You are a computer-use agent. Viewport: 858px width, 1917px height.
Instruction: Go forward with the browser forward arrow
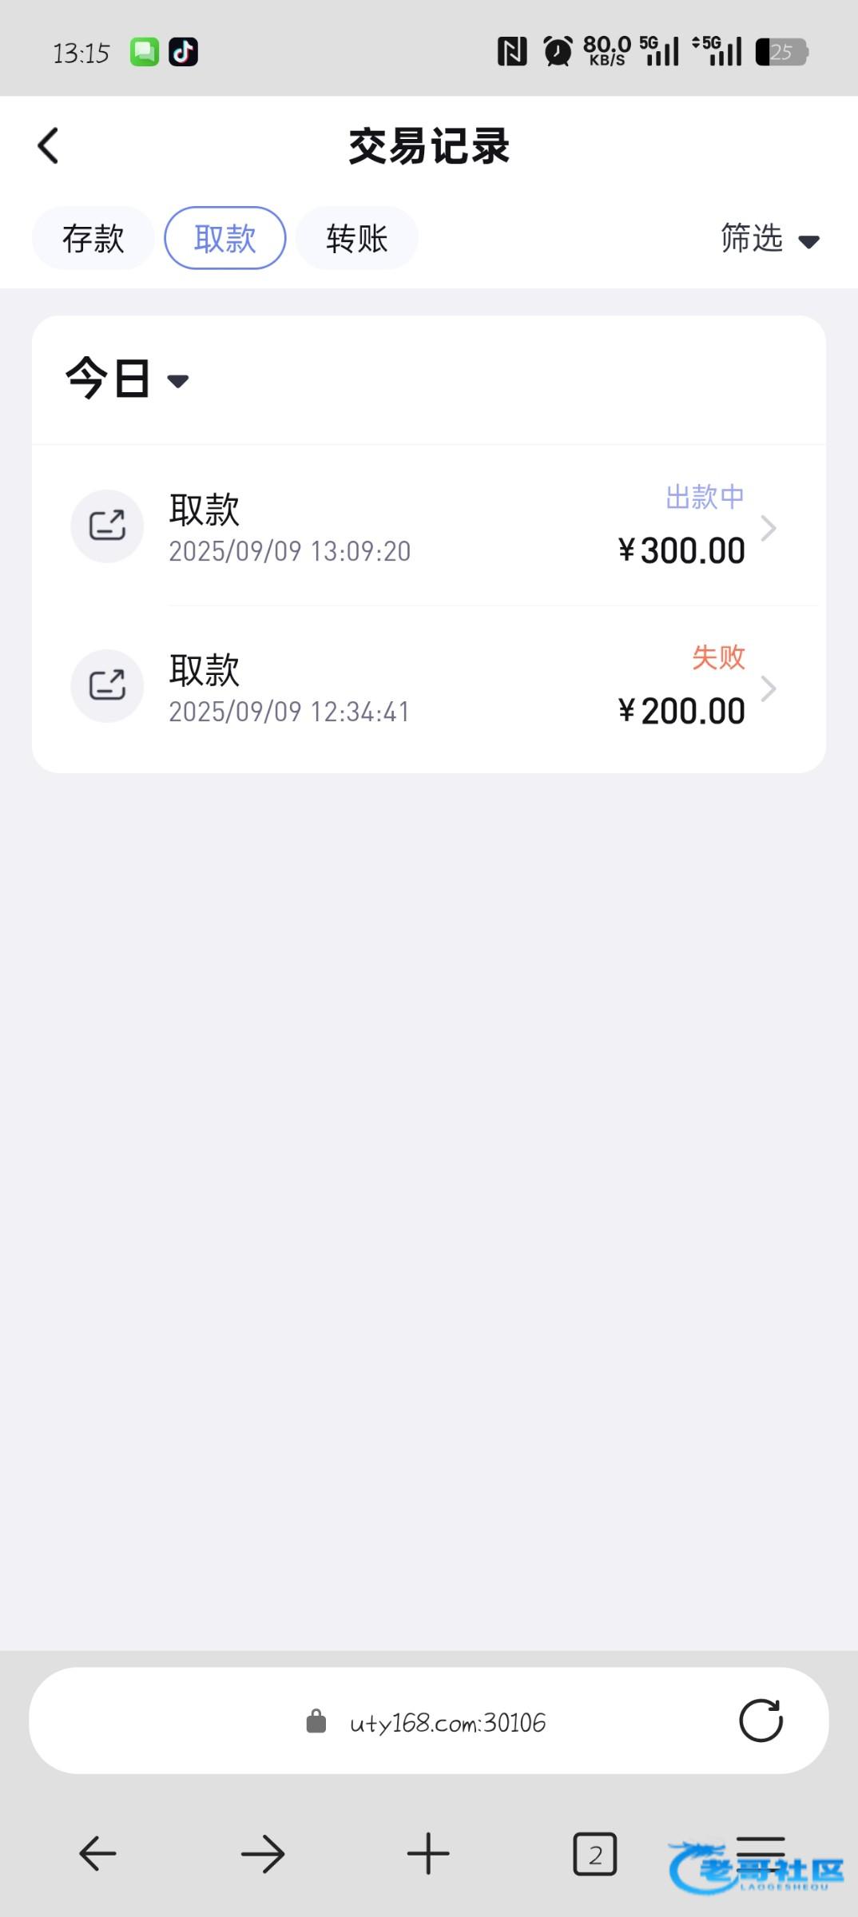click(263, 1853)
